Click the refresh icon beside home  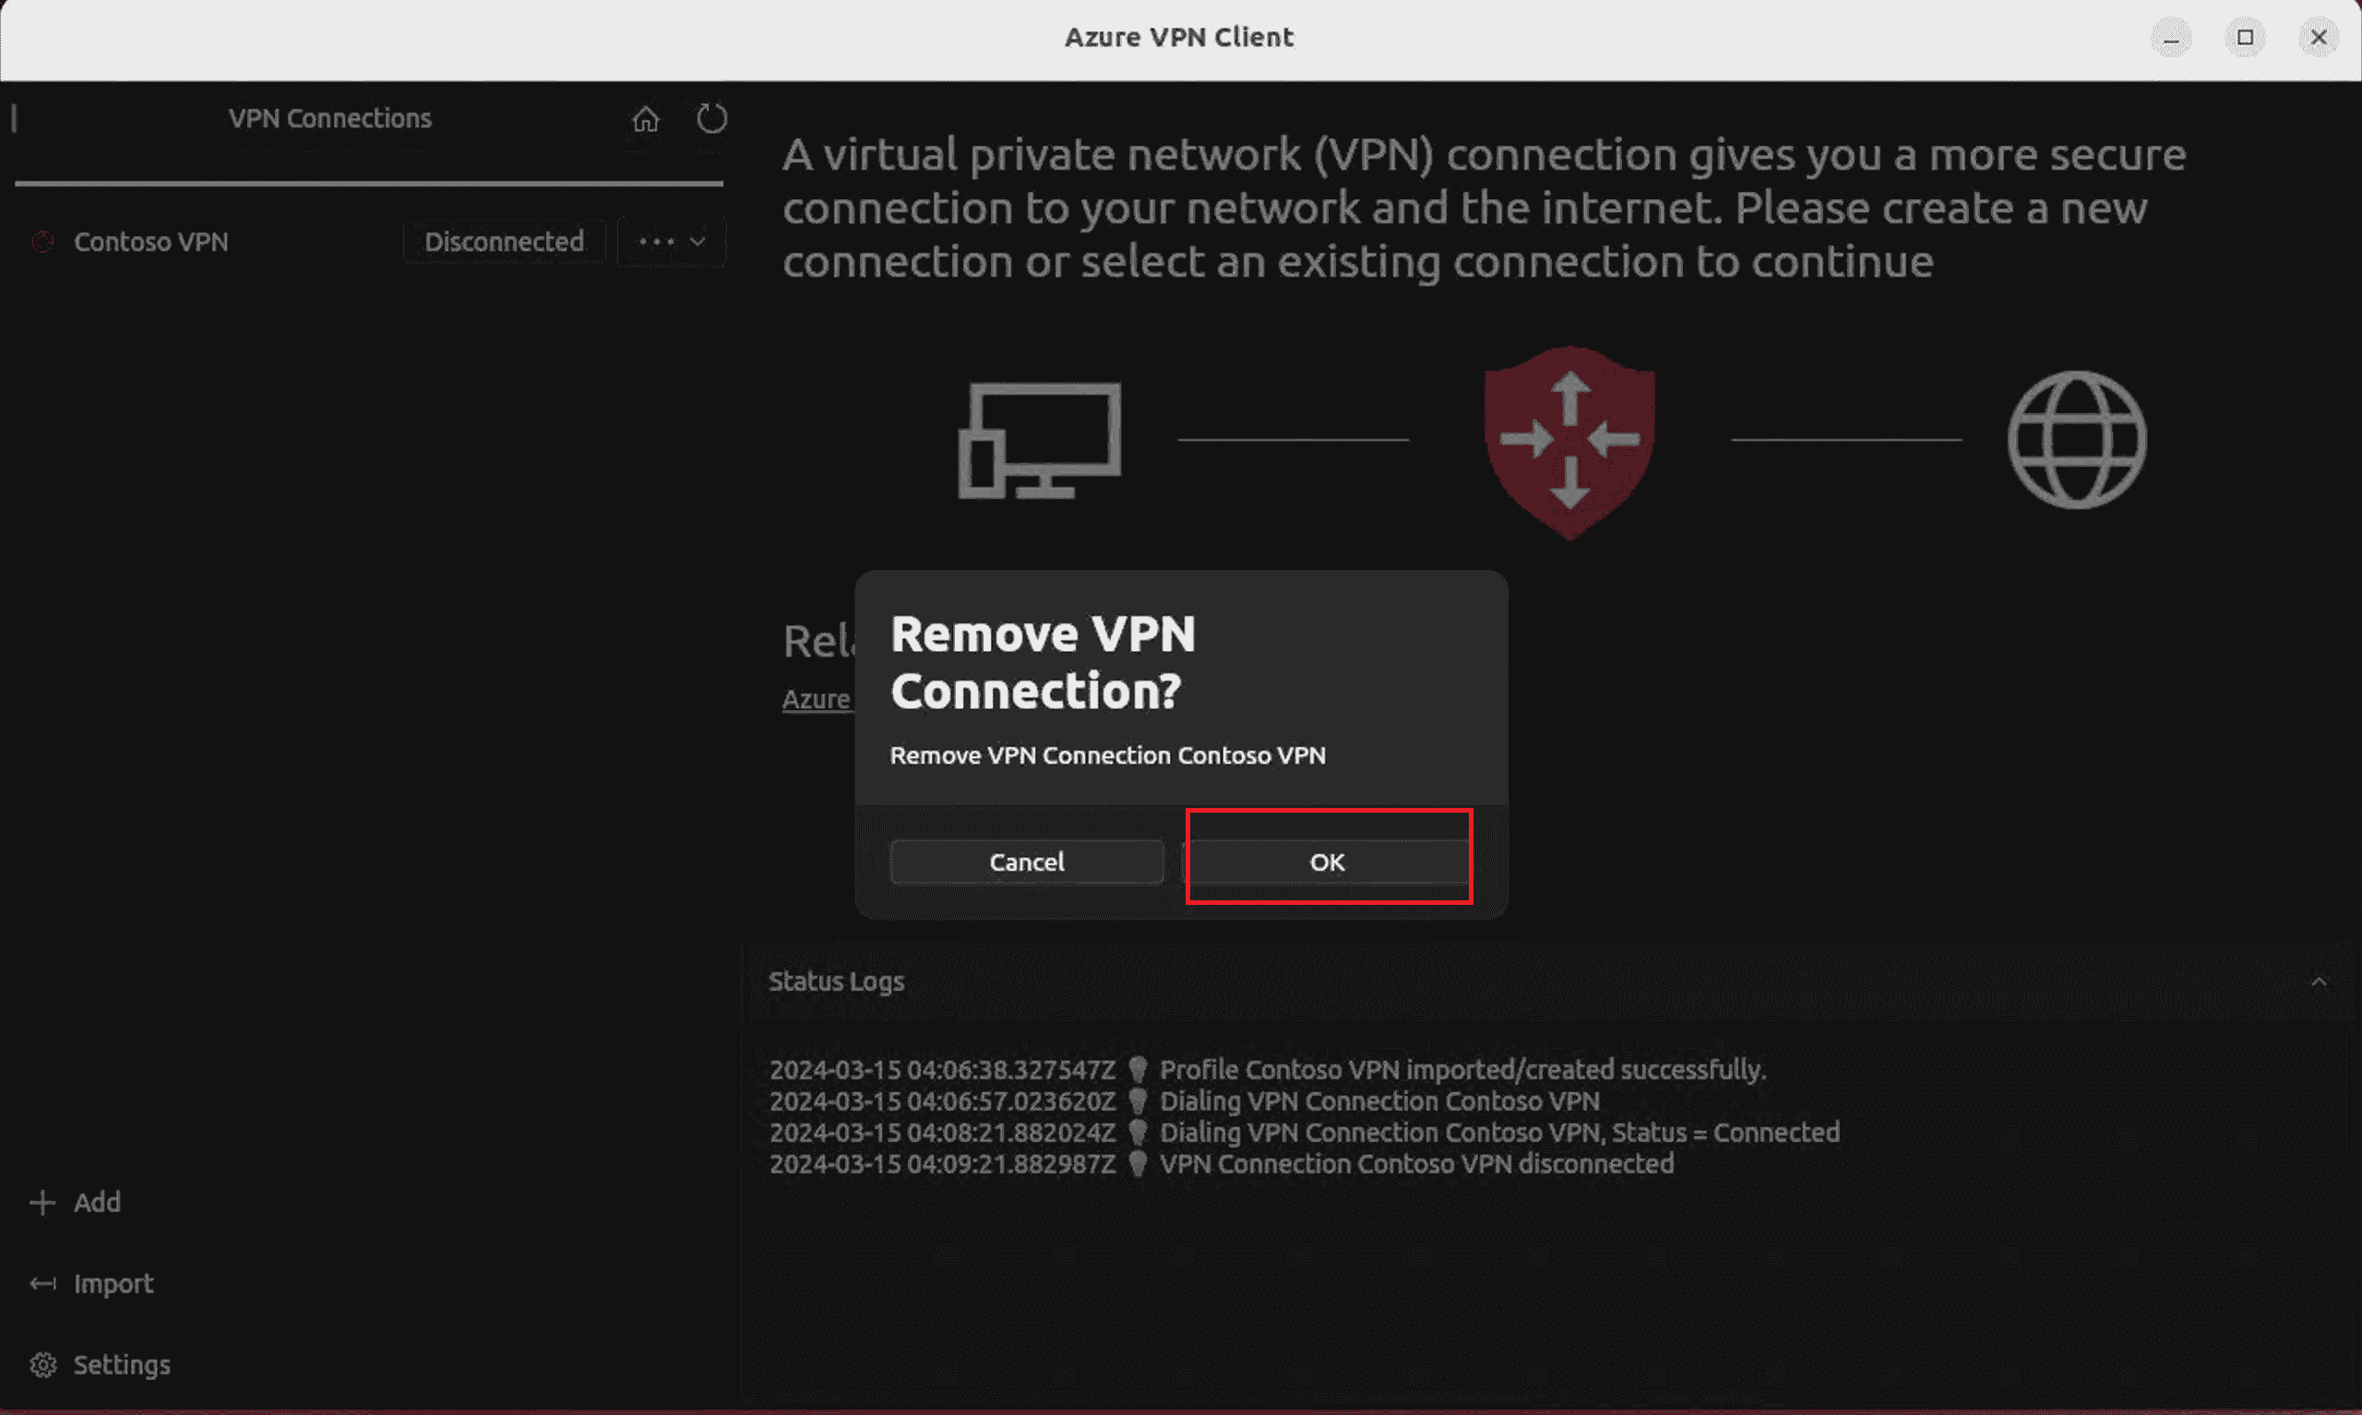click(711, 119)
